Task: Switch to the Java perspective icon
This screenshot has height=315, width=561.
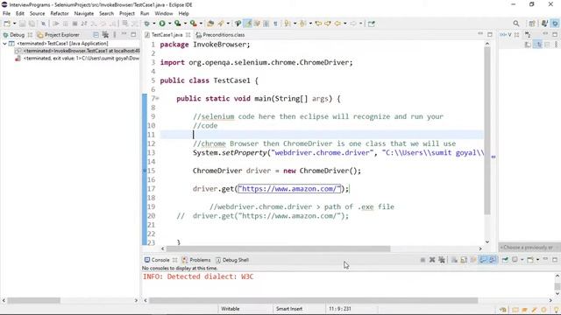Action: pos(544,24)
